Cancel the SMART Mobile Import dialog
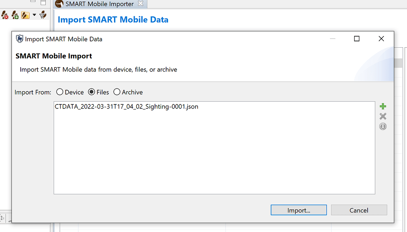The width and height of the screenshot is (407, 232). click(x=359, y=210)
